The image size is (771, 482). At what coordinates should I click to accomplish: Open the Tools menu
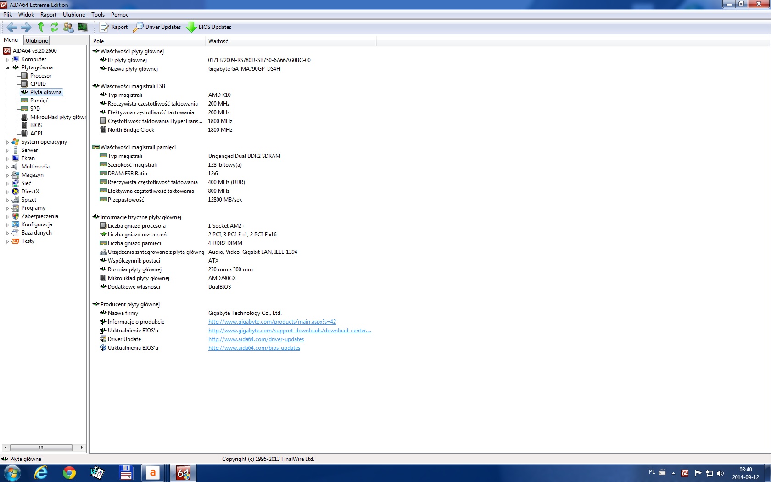pyautogui.click(x=98, y=15)
